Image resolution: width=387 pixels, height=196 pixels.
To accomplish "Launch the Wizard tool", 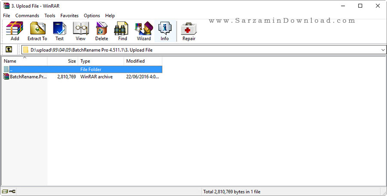I will 144,31.
